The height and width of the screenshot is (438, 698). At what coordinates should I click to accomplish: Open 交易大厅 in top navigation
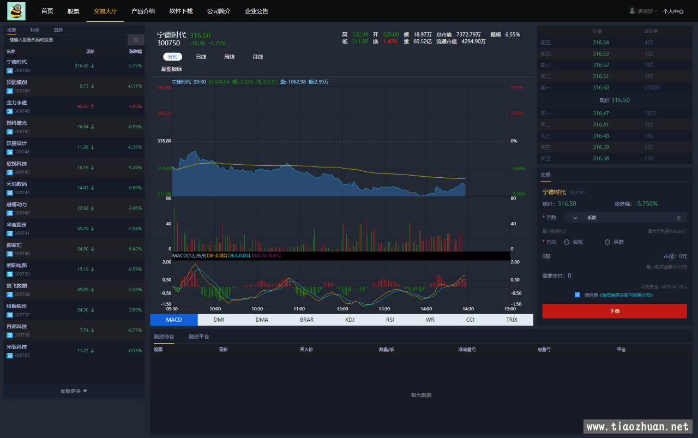(x=105, y=11)
